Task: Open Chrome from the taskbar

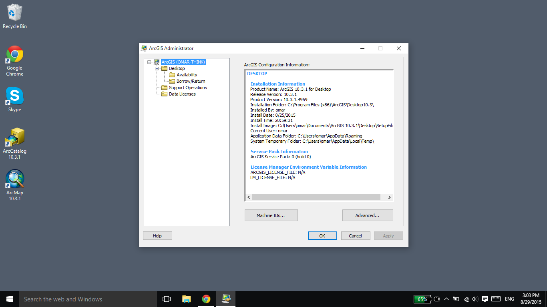Action: (x=206, y=299)
